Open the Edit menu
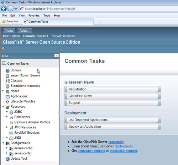The image size is (178, 165). [12, 16]
